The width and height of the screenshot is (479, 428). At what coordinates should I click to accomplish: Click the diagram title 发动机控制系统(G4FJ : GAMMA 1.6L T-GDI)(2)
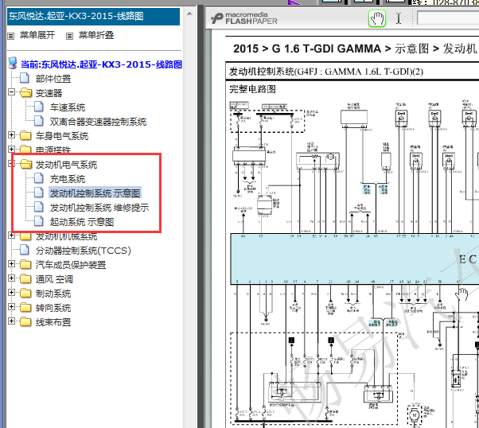[326, 72]
